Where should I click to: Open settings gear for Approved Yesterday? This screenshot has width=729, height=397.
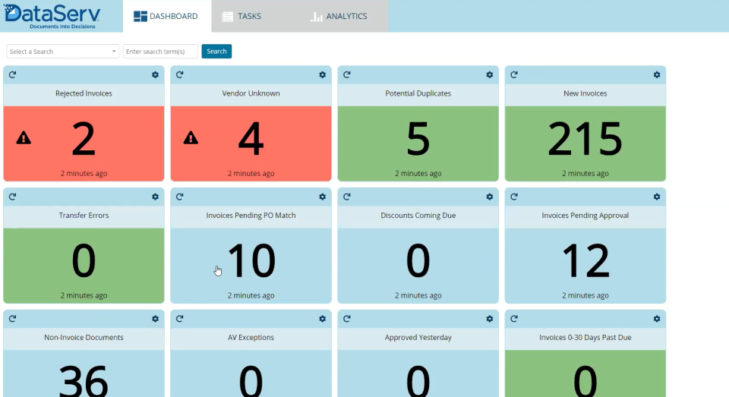pyautogui.click(x=490, y=319)
